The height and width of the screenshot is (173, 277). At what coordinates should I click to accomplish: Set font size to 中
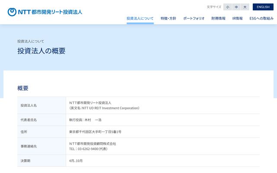point(236,7)
